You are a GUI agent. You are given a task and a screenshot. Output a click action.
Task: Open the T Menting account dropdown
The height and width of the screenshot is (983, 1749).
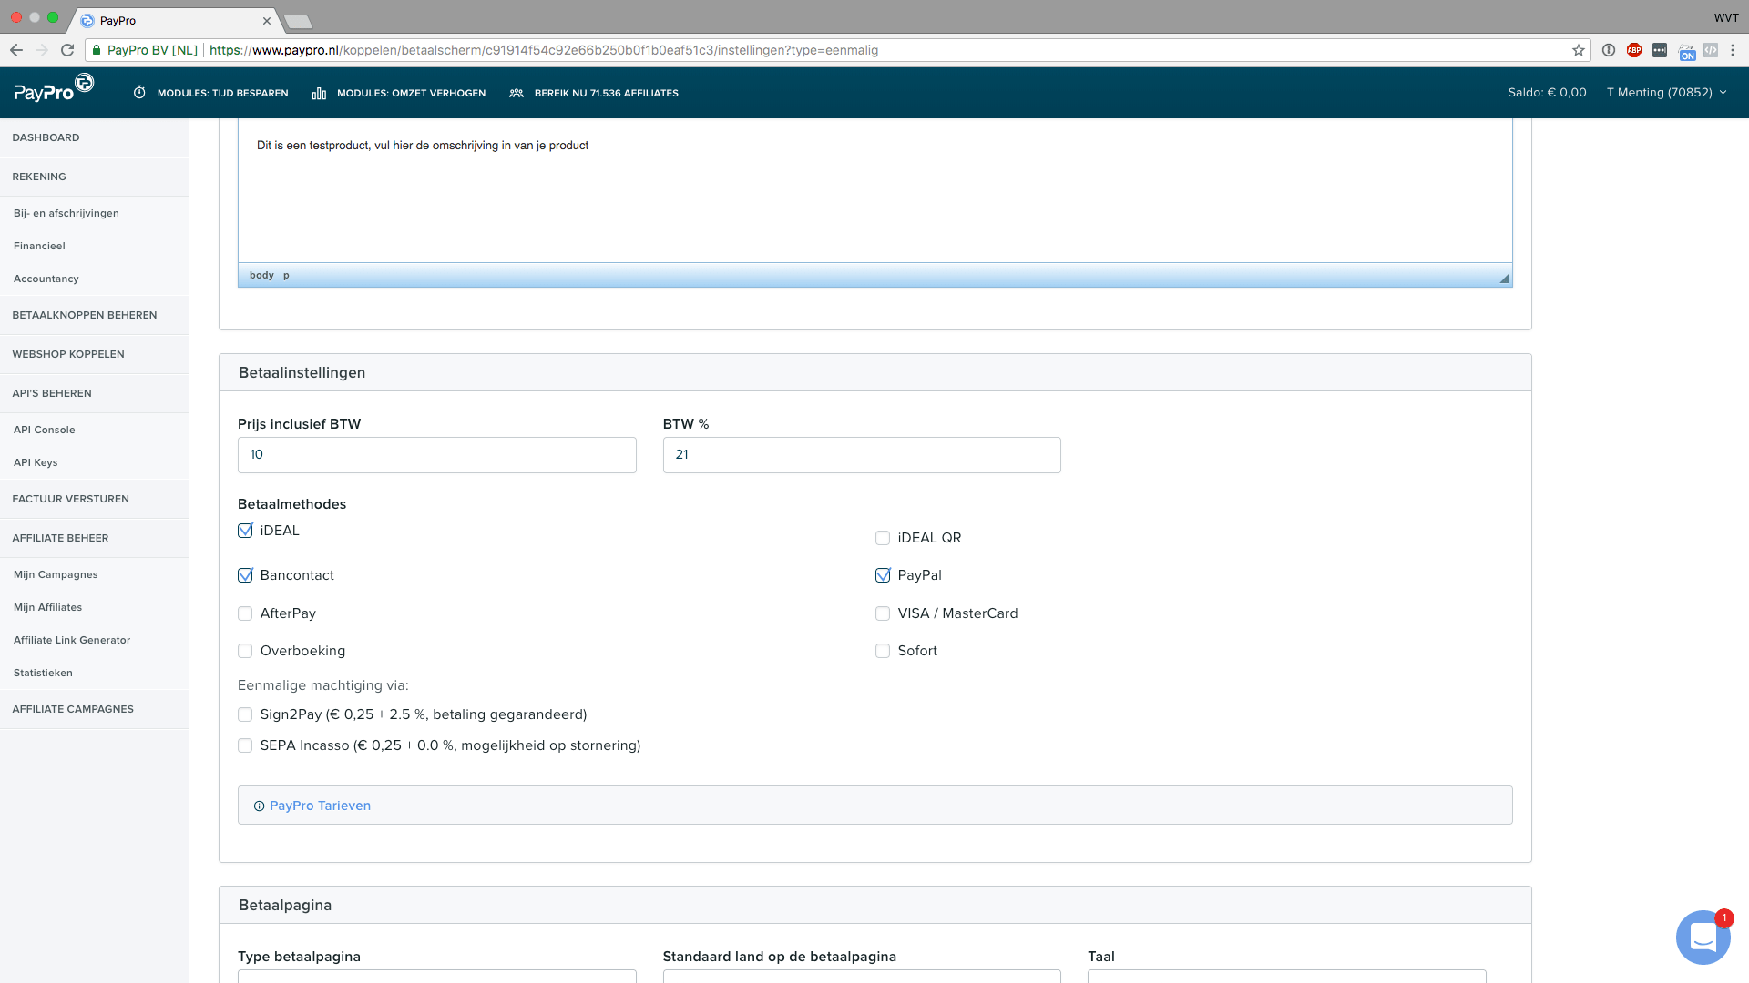1666,93
